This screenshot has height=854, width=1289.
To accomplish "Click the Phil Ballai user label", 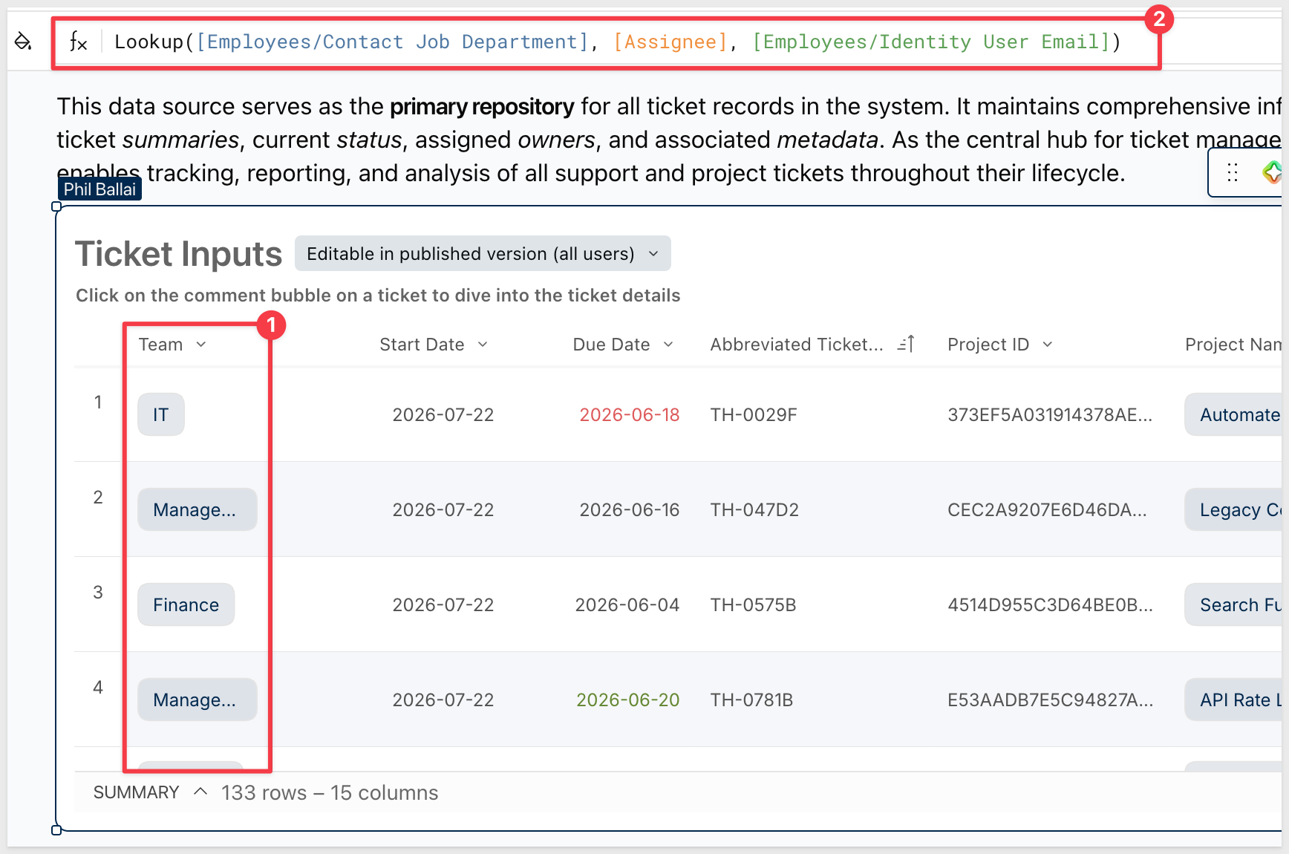I will (x=99, y=189).
